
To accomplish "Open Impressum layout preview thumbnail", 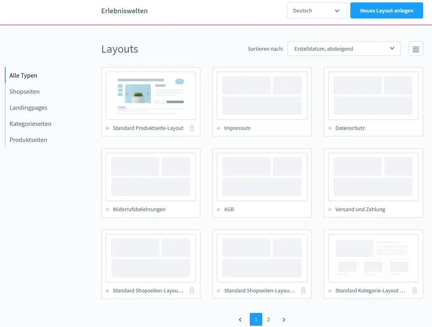I will [x=262, y=96].
